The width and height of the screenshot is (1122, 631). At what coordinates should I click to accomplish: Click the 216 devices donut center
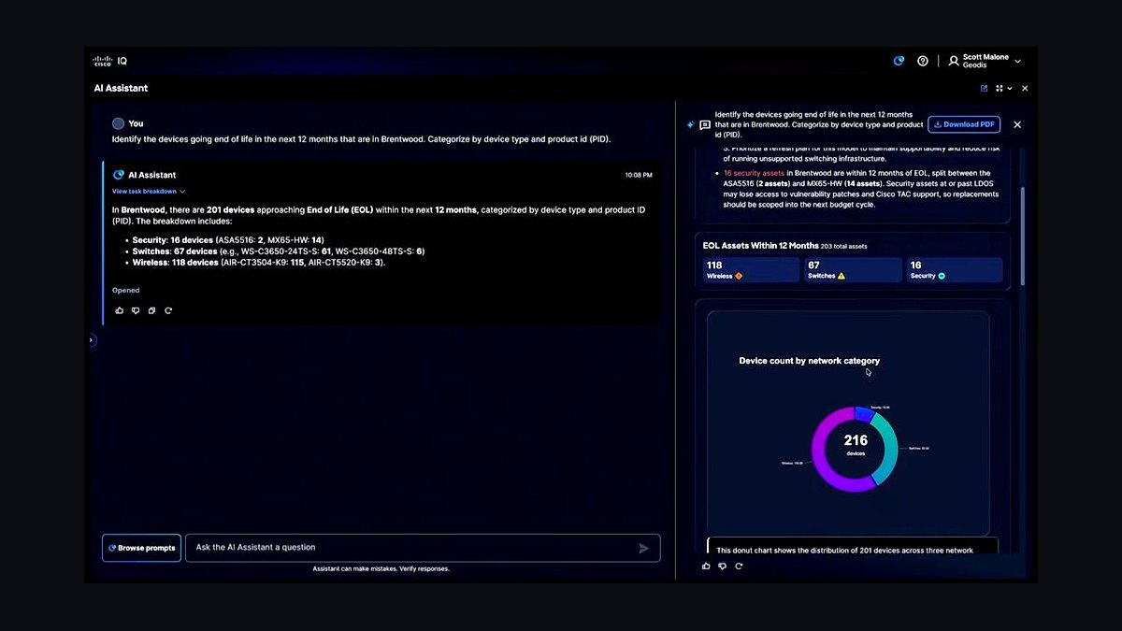(x=856, y=444)
